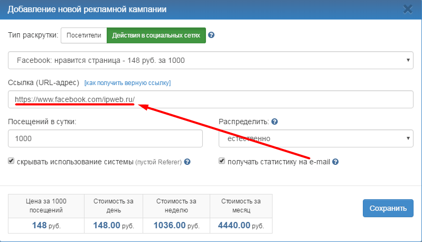Screen dimensions: 422x242
Task: Click the 148 руб. price per 1000 cell
Action: 46,225
